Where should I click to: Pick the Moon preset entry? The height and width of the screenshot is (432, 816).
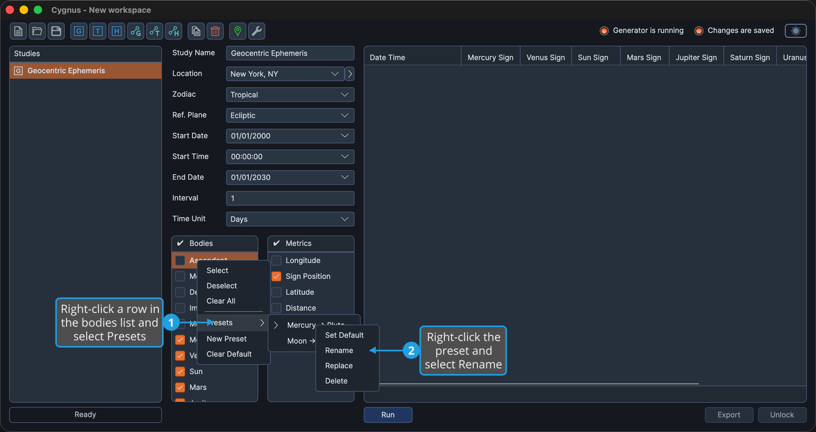[x=293, y=341]
